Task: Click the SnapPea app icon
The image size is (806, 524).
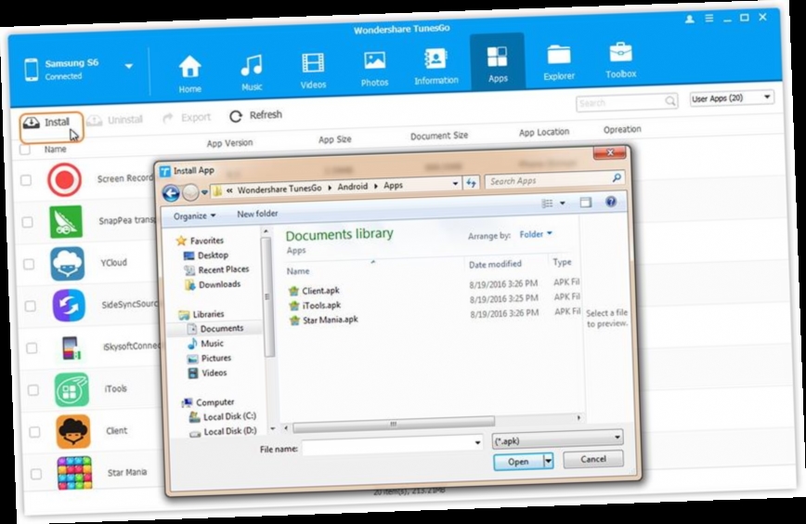Action: 66,222
